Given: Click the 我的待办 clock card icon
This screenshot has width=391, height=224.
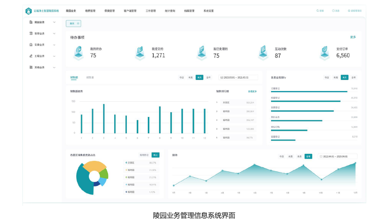Looking at the screenshot, I should (79, 53).
